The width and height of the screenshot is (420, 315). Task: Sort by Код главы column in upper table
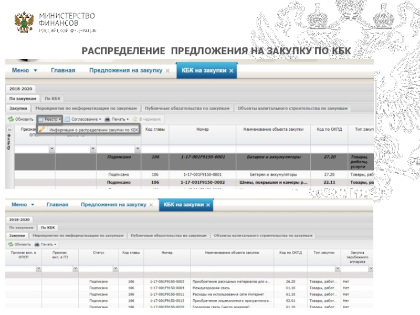[x=155, y=129]
